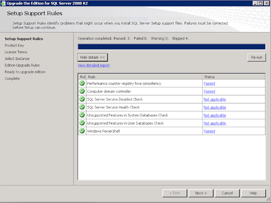Select the SQL Server Service Disabled Check text
The image size is (271, 203).
click(x=115, y=100)
